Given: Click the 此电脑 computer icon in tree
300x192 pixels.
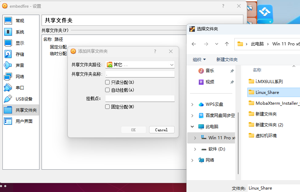Looking at the screenshot, I should tap(201, 127).
